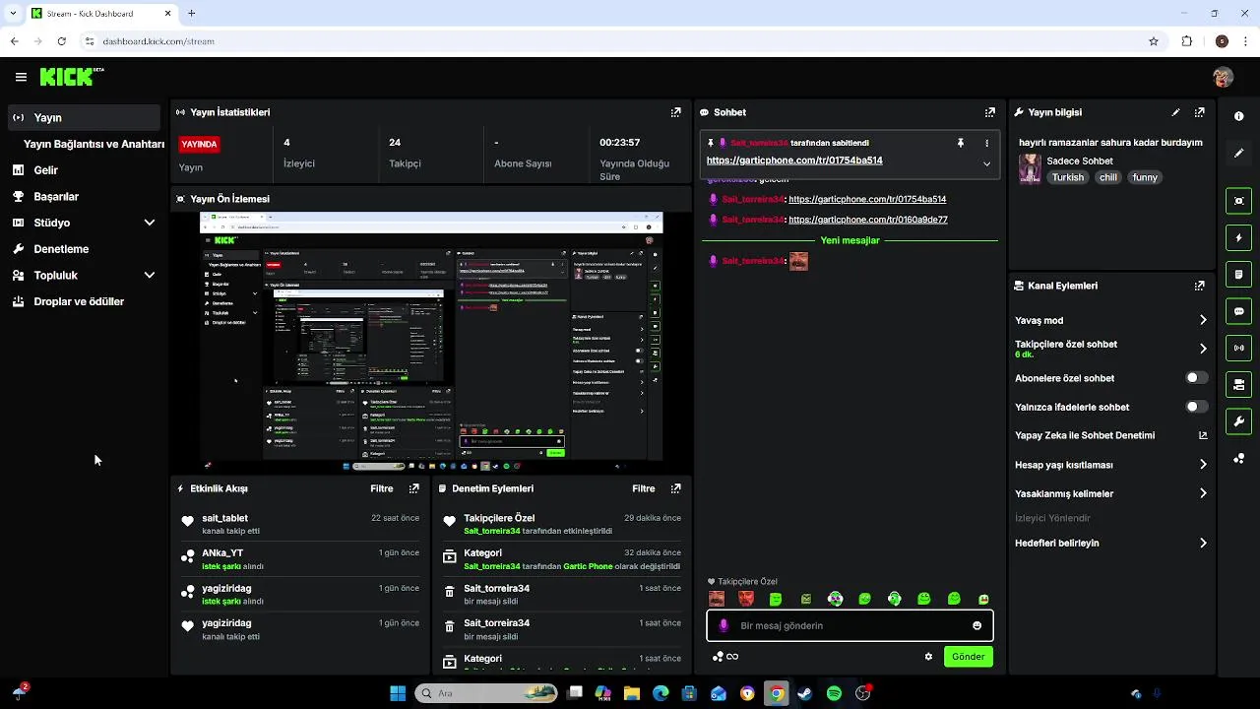Toggle the chat bubble widget in right sidebar
The height and width of the screenshot is (709, 1260).
coord(1238,311)
